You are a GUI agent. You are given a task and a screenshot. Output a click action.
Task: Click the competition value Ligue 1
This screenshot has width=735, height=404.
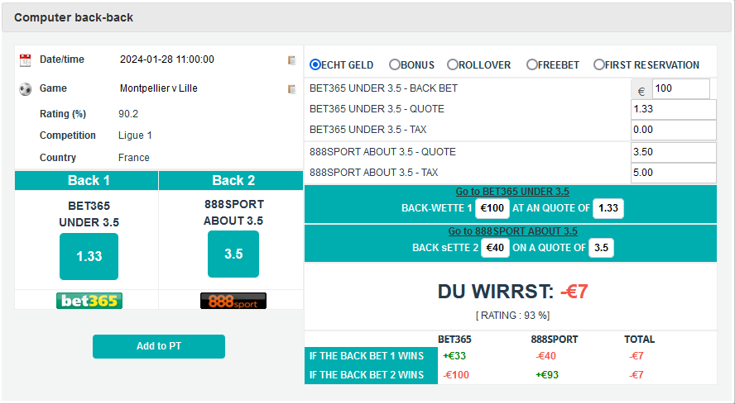click(x=135, y=135)
